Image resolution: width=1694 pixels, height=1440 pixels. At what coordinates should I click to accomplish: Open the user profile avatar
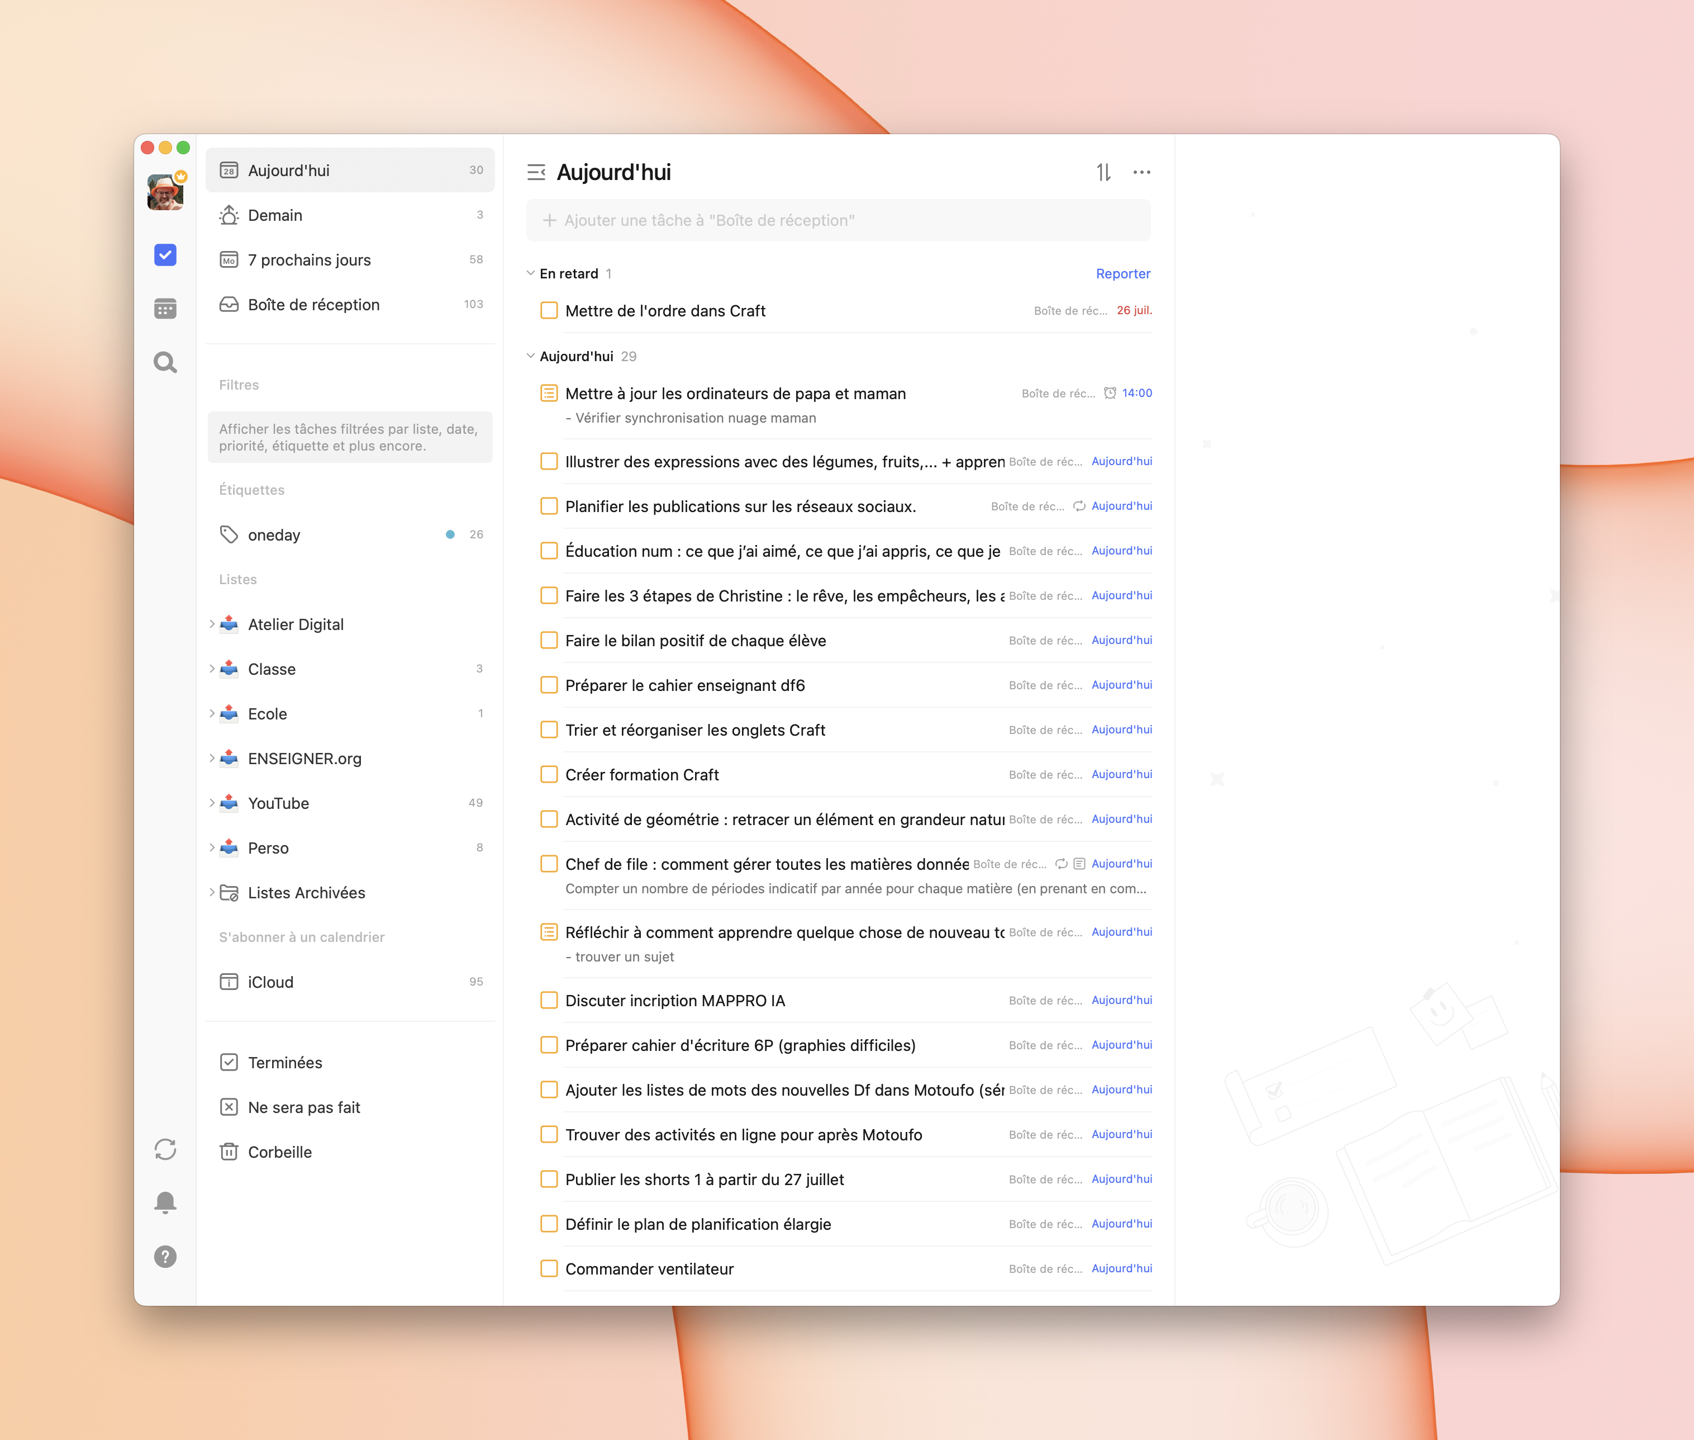point(165,193)
